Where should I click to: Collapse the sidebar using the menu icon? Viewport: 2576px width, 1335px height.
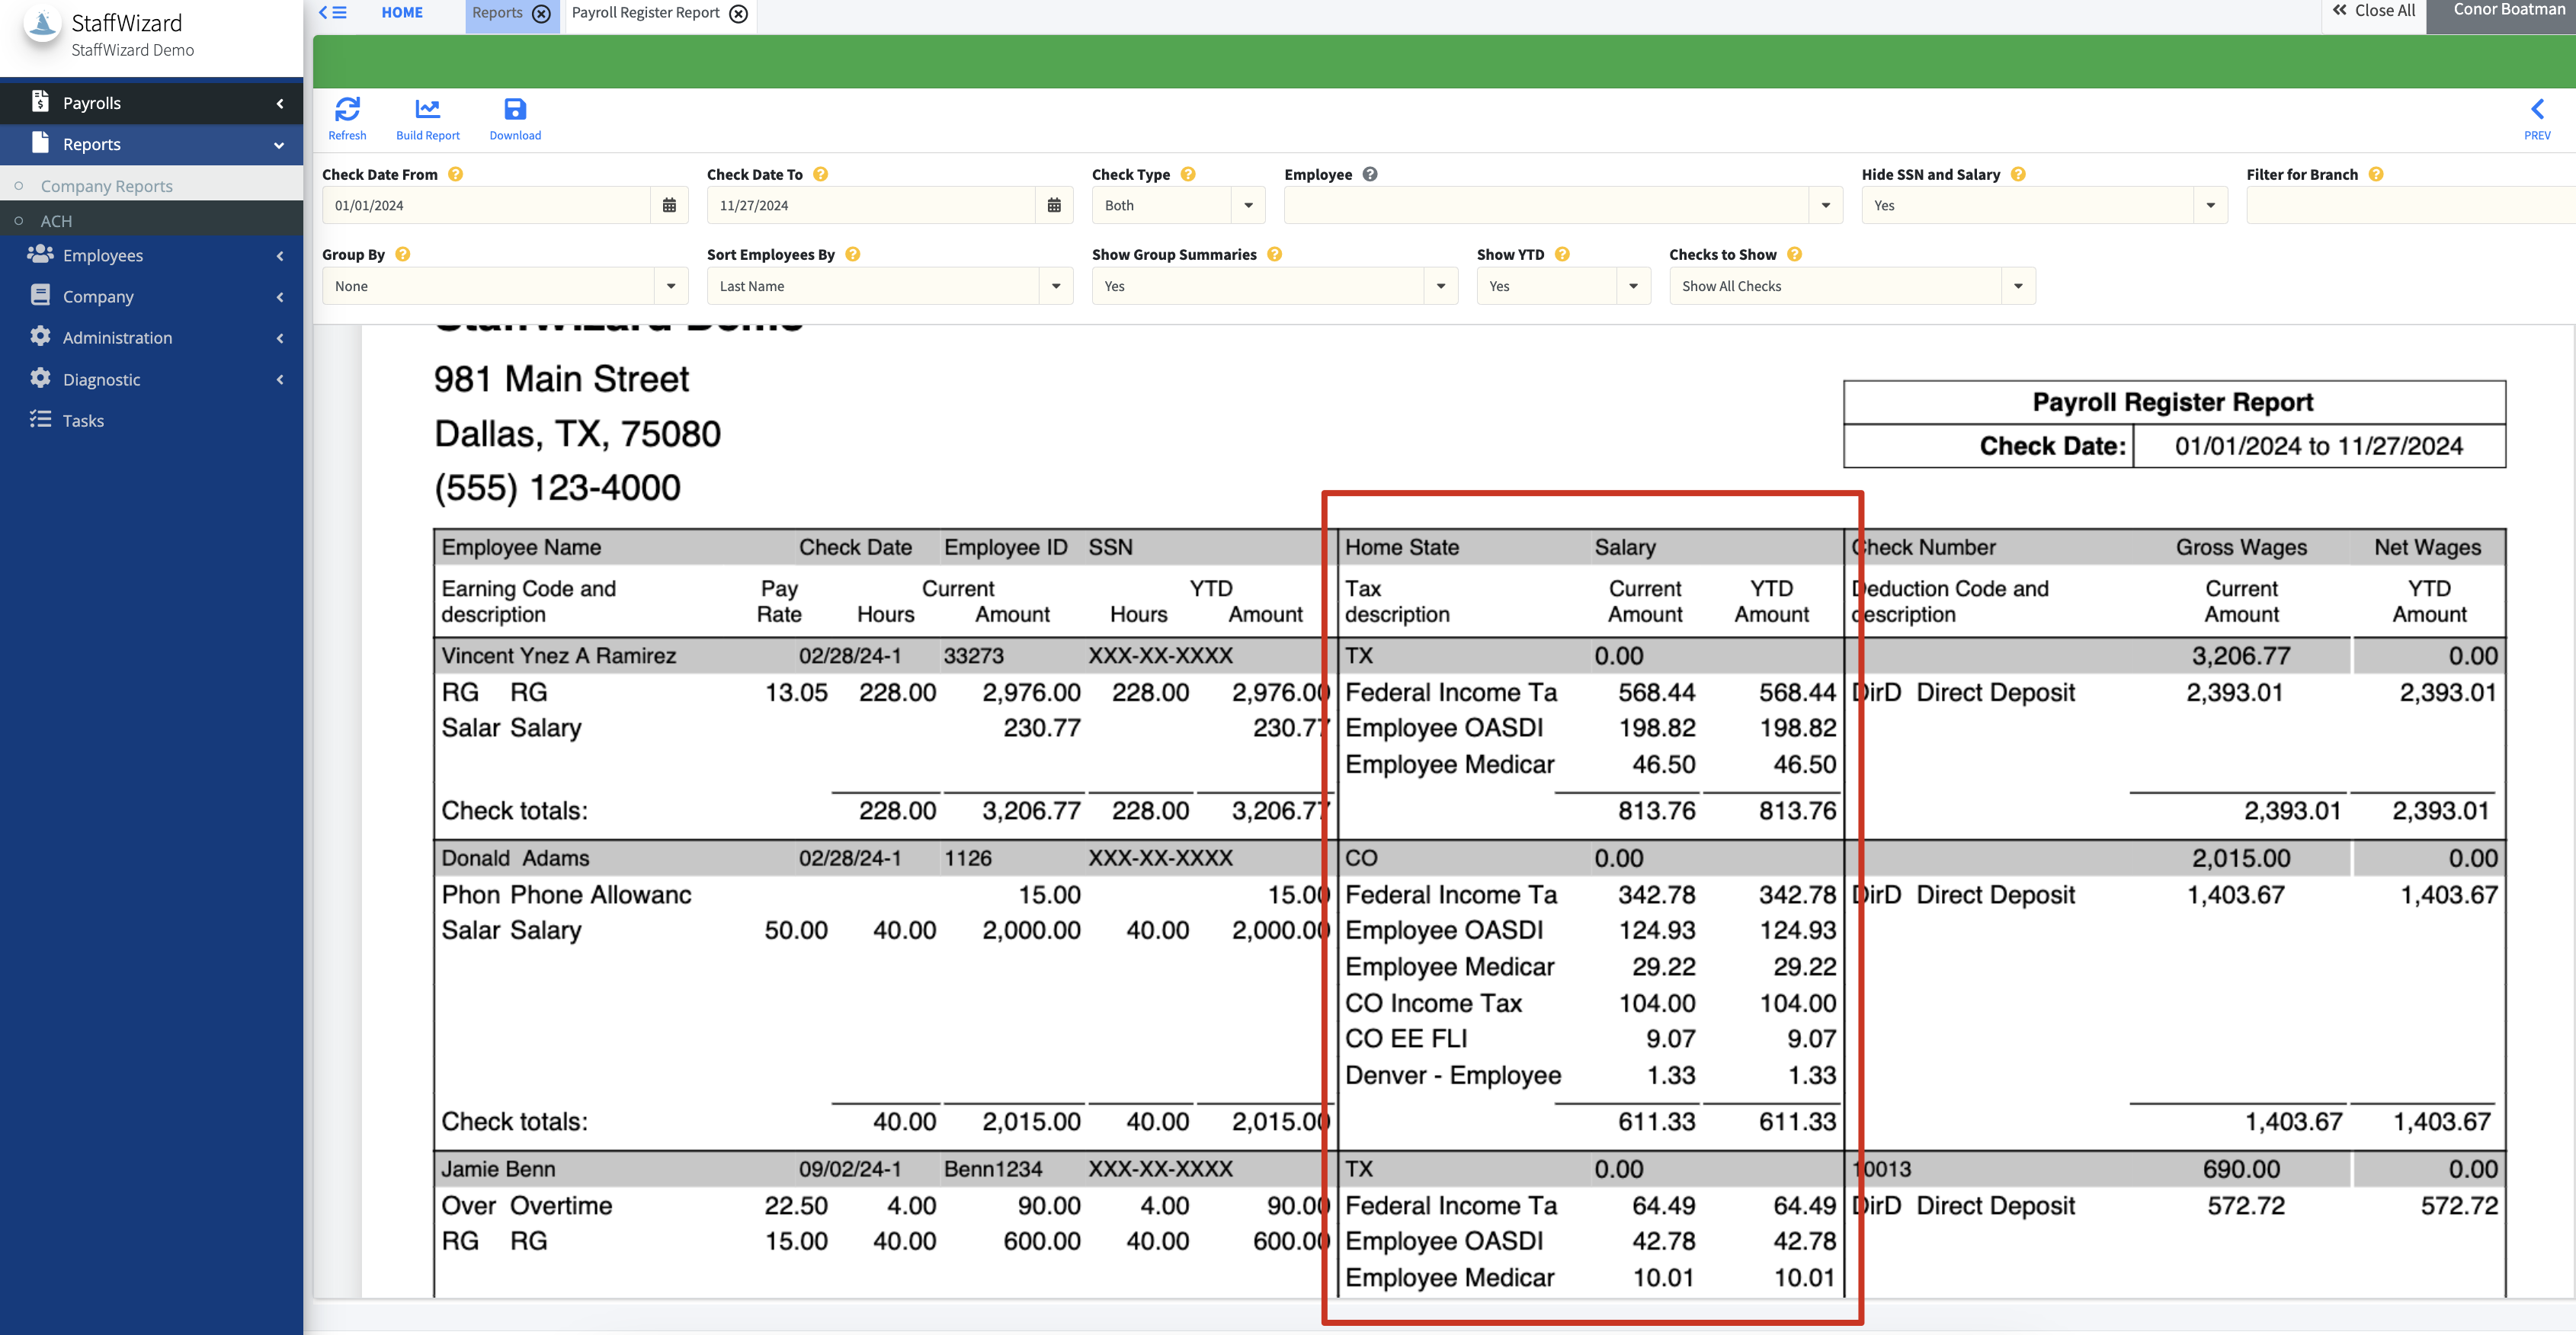tap(333, 13)
